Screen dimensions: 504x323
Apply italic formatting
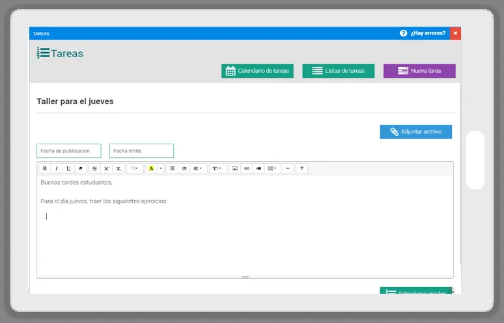tap(57, 168)
